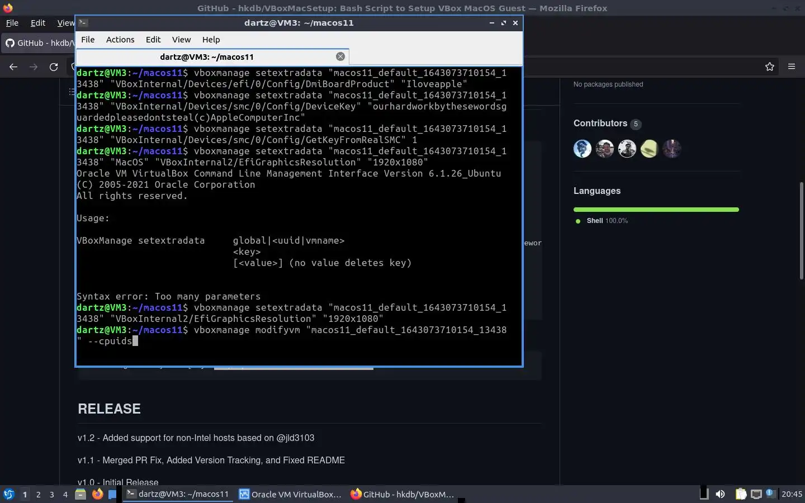The image size is (805, 503).
Task: Click the 'Syntax error: Too many parameters' line
Action: 169,296
